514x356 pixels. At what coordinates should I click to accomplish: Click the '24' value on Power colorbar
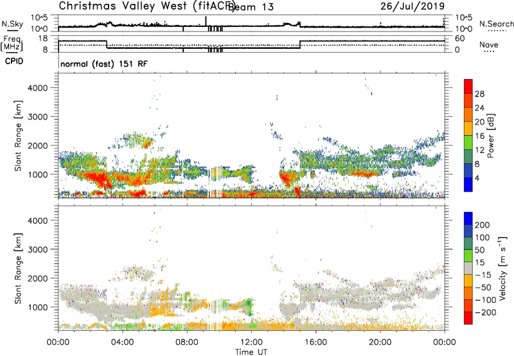point(479,108)
